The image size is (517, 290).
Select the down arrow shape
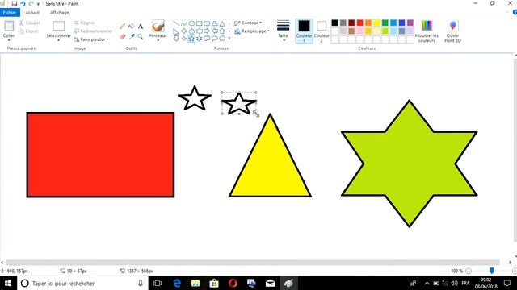[x=176, y=39]
